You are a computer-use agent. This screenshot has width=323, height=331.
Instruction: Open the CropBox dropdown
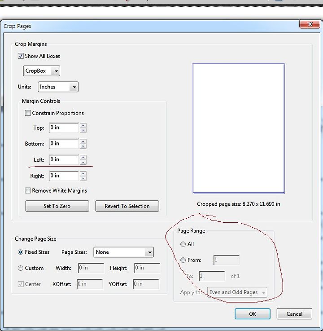coord(42,71)
